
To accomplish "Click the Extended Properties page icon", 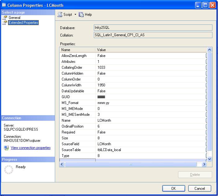I will [x=5, y=23].
